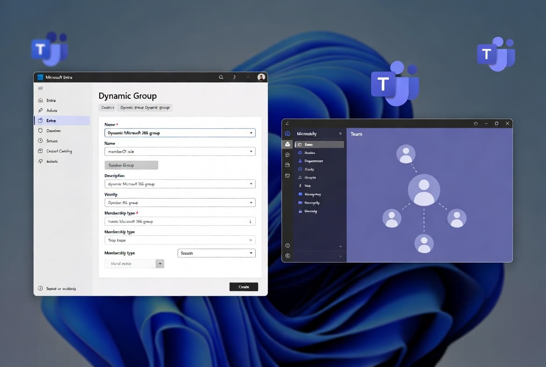The width and height of the screenshot is (546, 367).
Task: Select the shield icon item in the Entra sidebar
Action: pyautogui.click(x=62, y=131)
